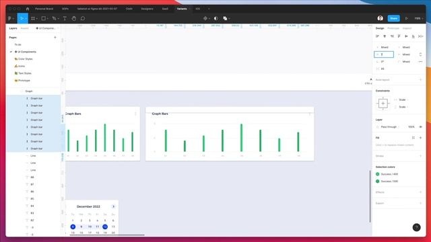Click the Success / 400 color swatch
Viewport: 431px width, 242px height.
tap(377, 174)
